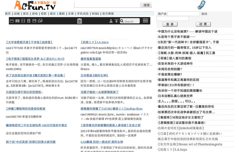The height and width of the screenshot is (152, 239).
Task: Open sidebar article 告诉你一个你不知道的黑猫警长
Action: pos(180,91)
